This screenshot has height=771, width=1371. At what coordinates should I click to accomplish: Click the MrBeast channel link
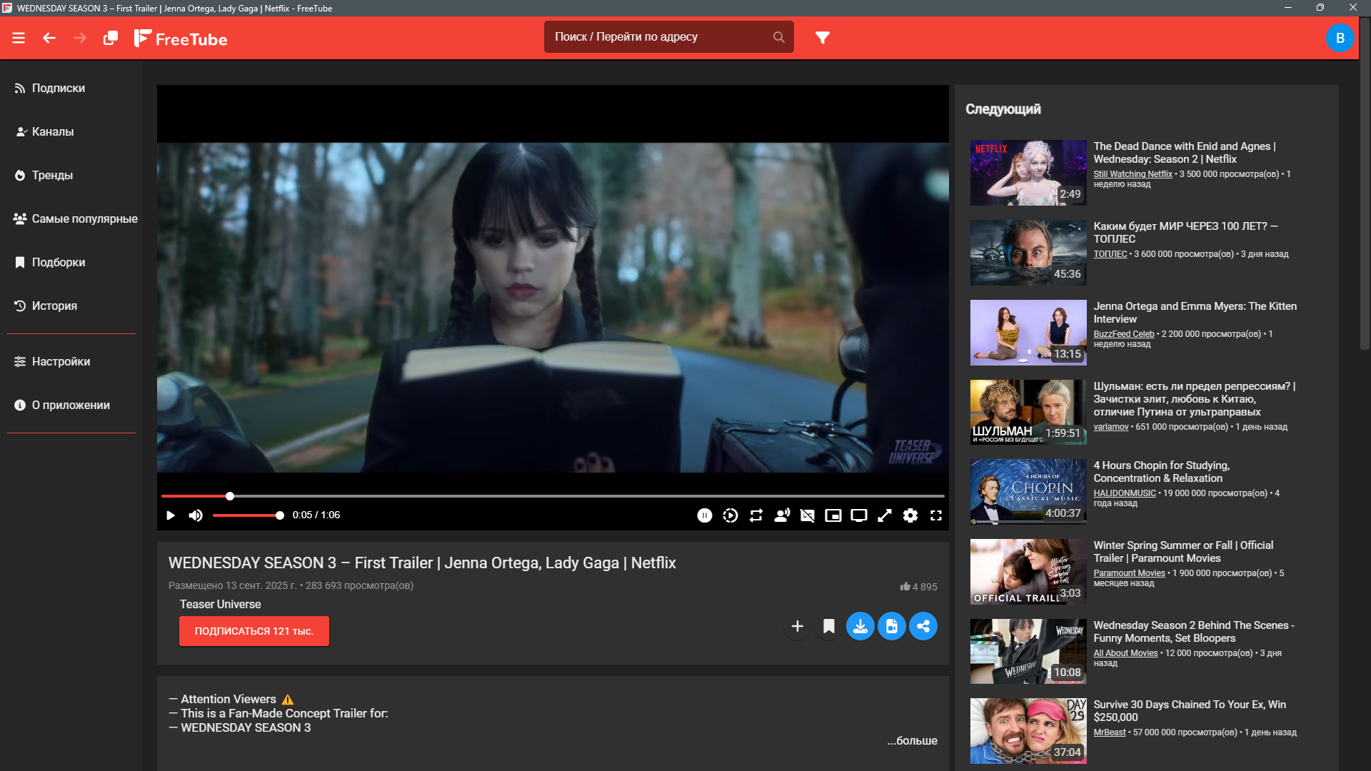(x=1110, y=732)
